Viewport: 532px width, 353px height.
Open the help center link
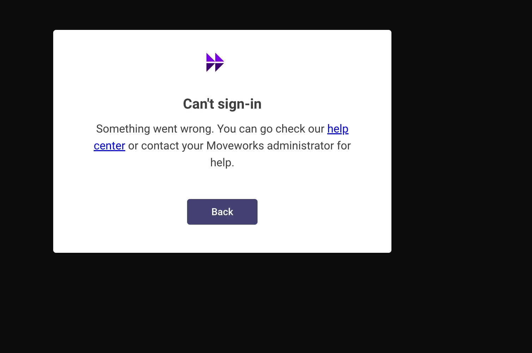[338, 129]
